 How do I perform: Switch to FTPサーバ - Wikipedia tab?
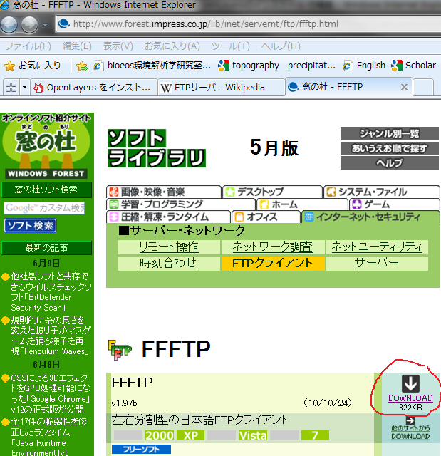click(222, 87)
